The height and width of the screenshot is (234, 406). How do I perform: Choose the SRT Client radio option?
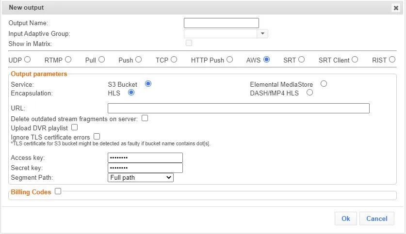355,60
